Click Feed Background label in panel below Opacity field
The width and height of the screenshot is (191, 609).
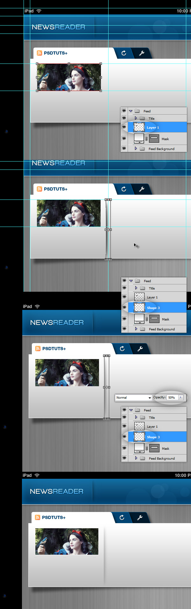(x=162, y=459)
